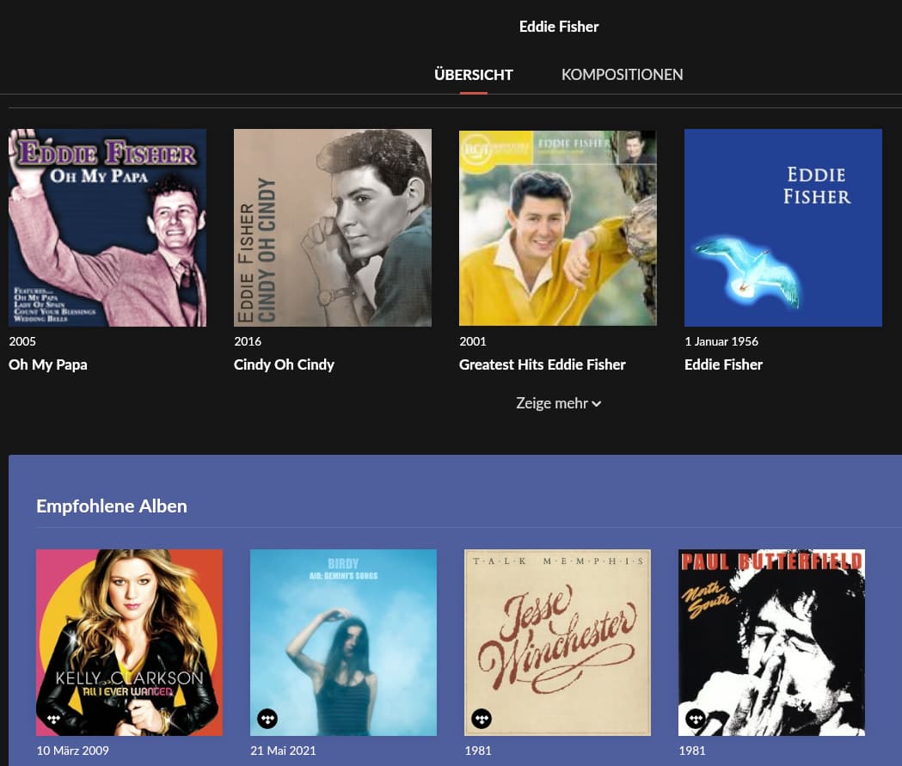Click the 2005 year under Oh My Papa
Viewport: 902px width, 766px height.
coord(22,341)
